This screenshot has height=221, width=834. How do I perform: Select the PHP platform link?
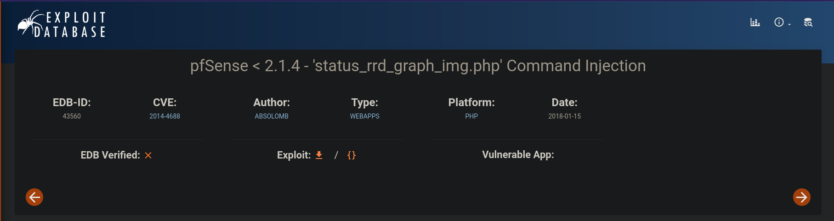[471, 116]
